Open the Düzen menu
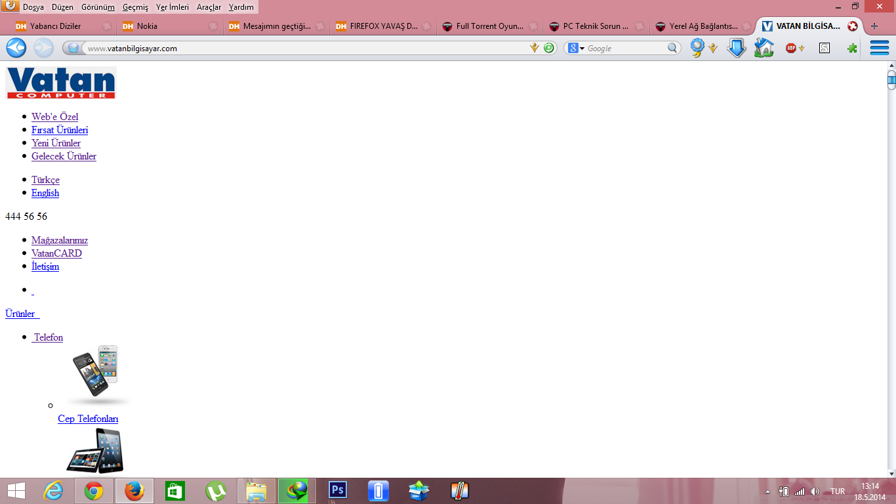 point(62,7)
